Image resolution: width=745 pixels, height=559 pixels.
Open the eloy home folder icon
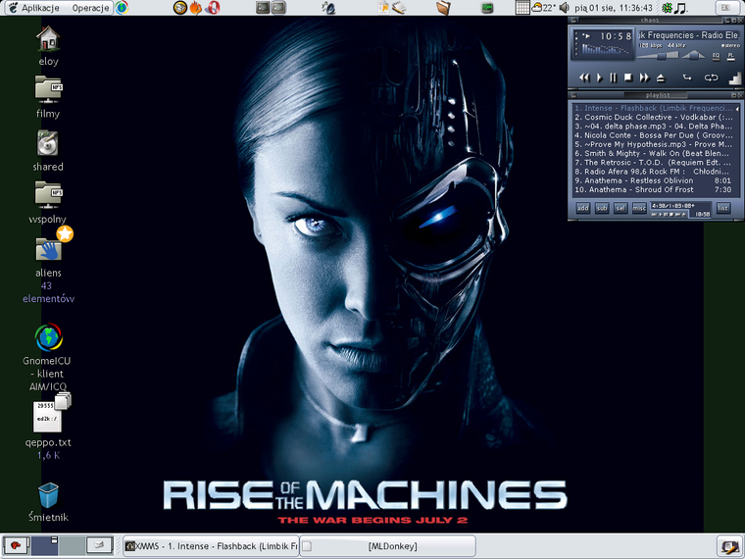48,39
